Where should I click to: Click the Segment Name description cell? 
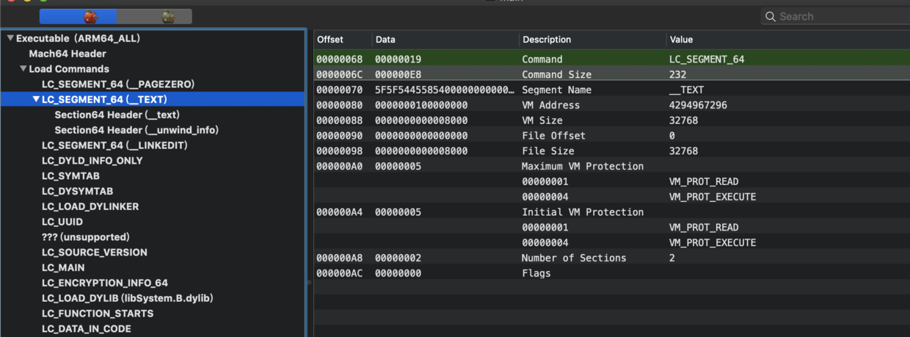pos(556,90)
